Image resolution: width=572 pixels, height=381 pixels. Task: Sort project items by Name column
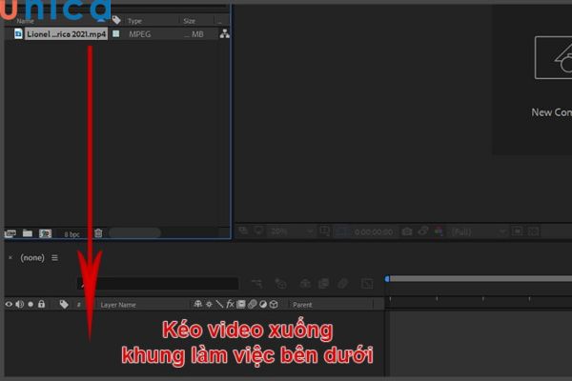[x=25, y=21]
